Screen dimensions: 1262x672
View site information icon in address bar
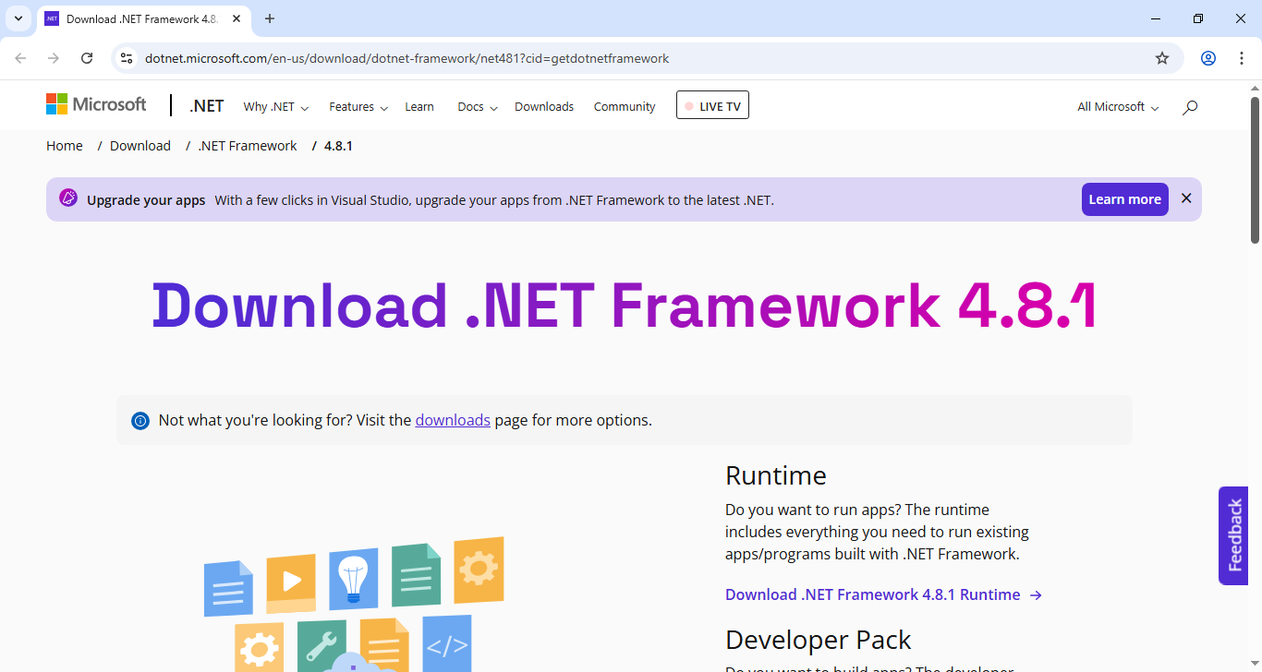click(127, 58)
